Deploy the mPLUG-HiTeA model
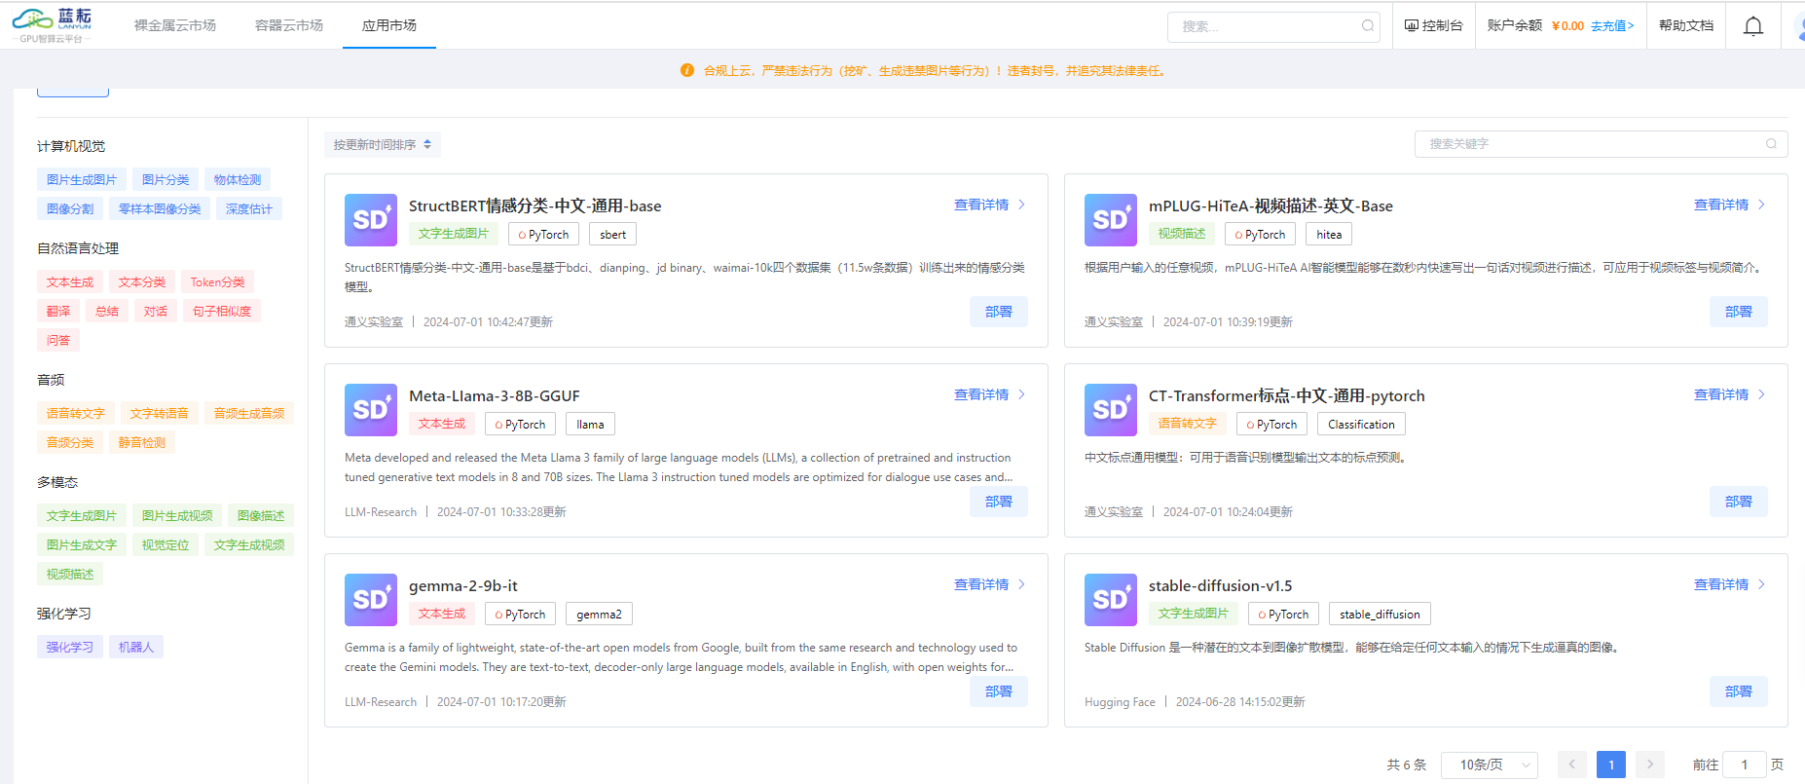Screen dimensions: 1805x784 1739,312
